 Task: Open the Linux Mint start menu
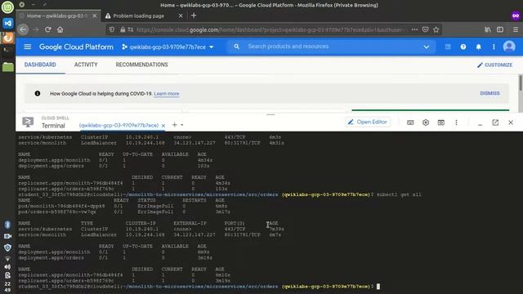[7, 7]
